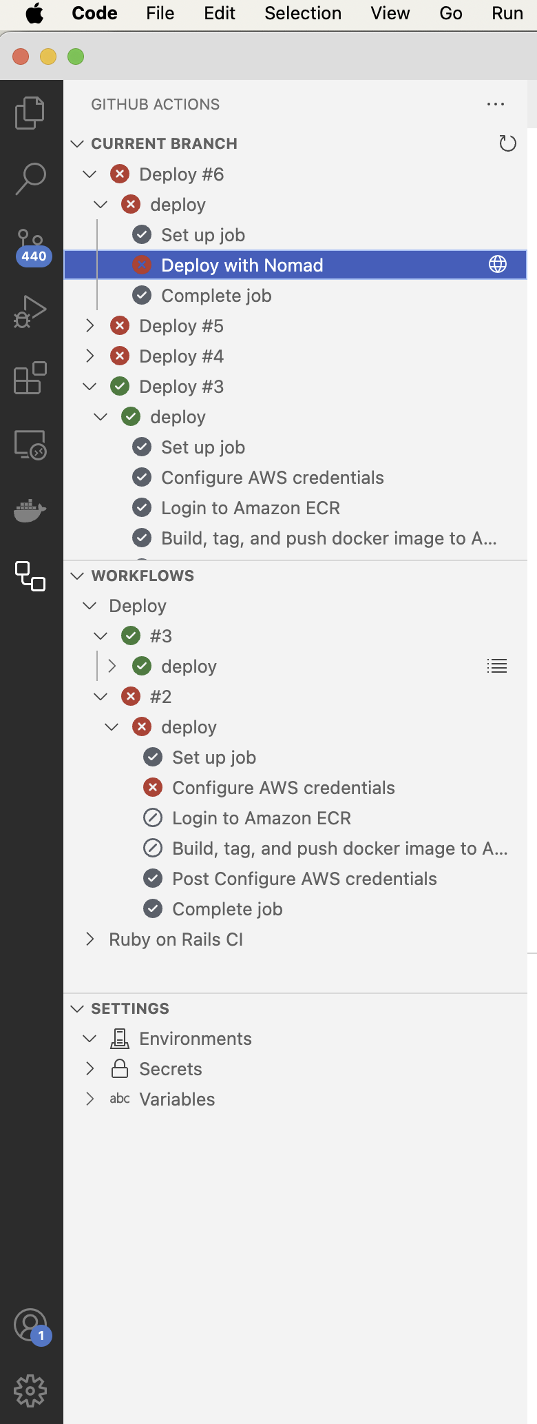Image resolution: width=537 pixels, height=1424 pixels.
Task: Open the Explorer view in the sidebar
Action: pyautogui.click(x=31, y=112)
